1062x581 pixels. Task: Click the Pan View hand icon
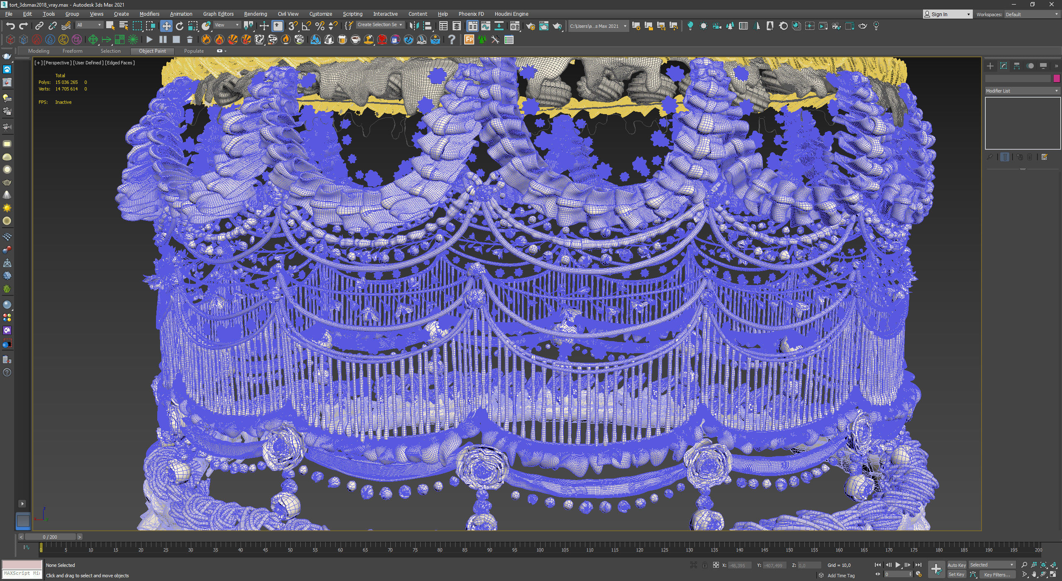tap(1034, 575)
